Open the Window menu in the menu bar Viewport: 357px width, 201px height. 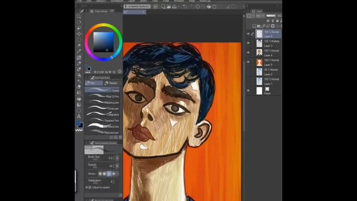coord(179,1)
